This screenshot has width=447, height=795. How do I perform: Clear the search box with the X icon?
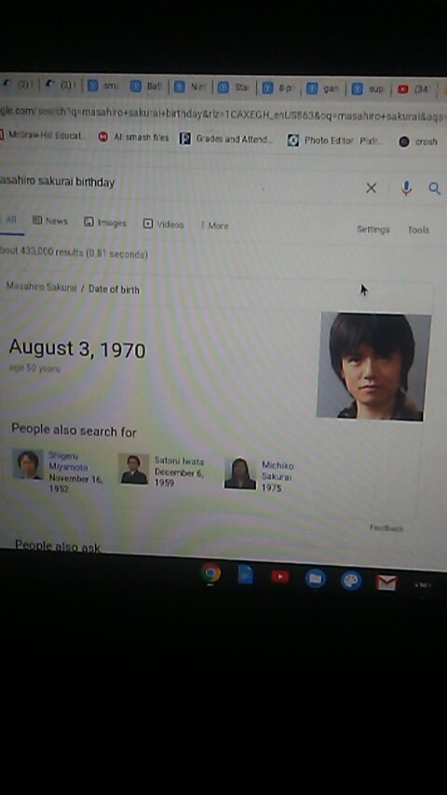[x=371, y=188]
